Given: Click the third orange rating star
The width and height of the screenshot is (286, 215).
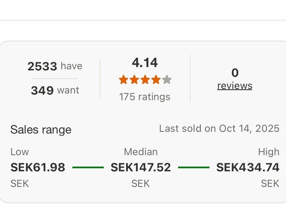Looking at the screenshot, I should tap(145, 80).
